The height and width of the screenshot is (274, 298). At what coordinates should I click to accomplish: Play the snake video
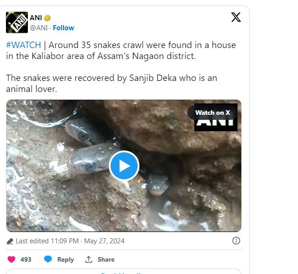point(124,166)
